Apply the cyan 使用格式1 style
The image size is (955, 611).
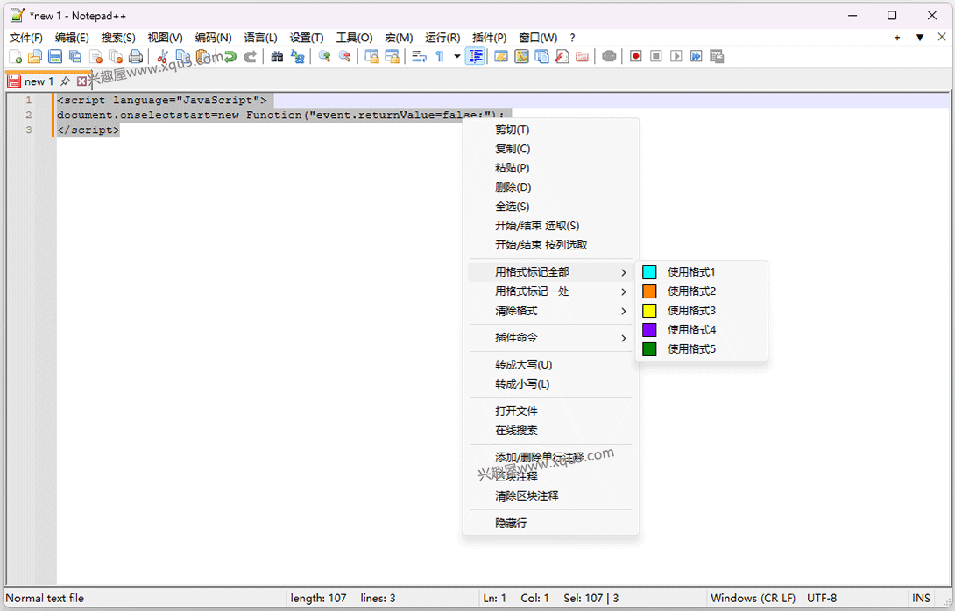(702, 272)
